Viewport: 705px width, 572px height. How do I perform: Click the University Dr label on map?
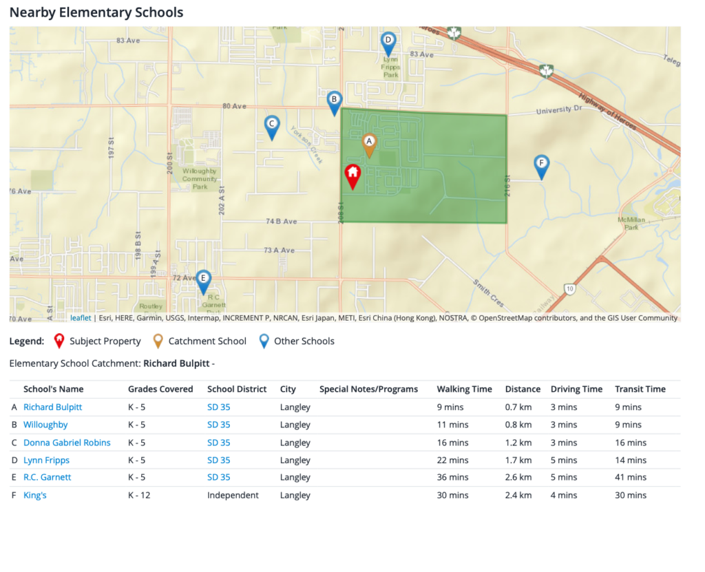pos(559,109)
